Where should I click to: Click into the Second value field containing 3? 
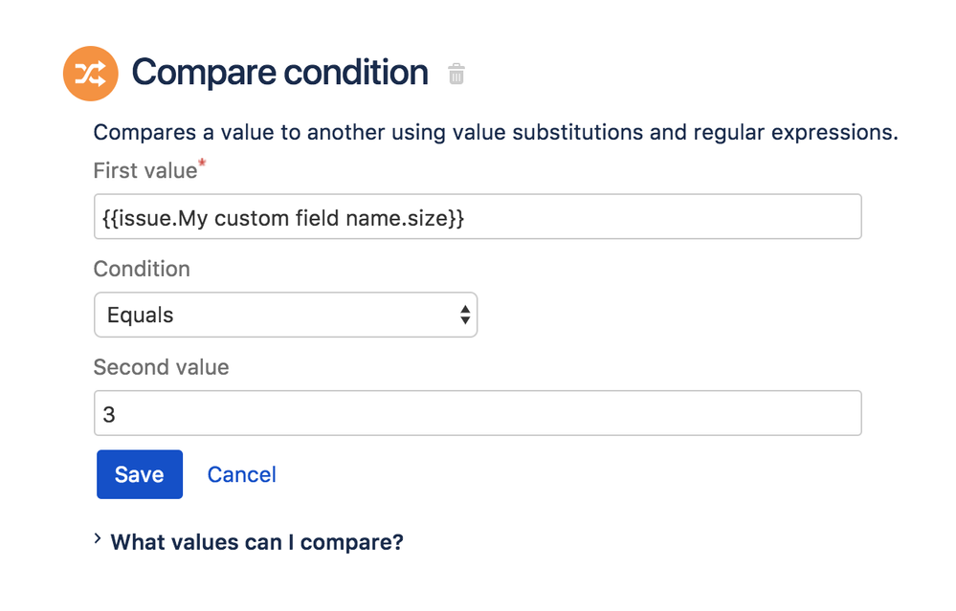478,413
